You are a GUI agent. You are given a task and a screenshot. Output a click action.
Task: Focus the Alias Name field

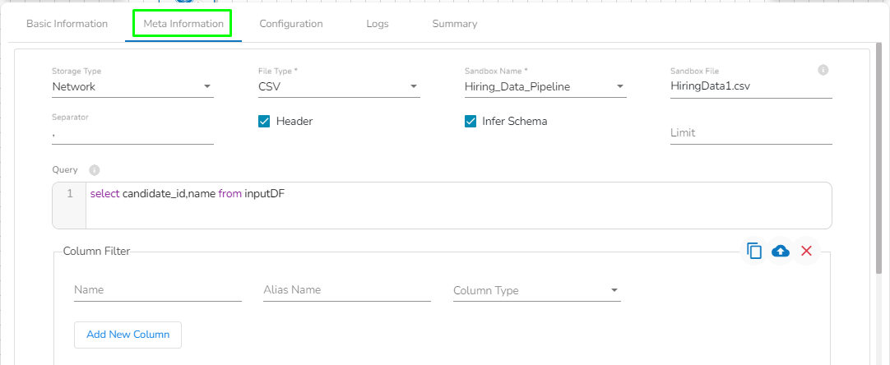click(346, 290)
